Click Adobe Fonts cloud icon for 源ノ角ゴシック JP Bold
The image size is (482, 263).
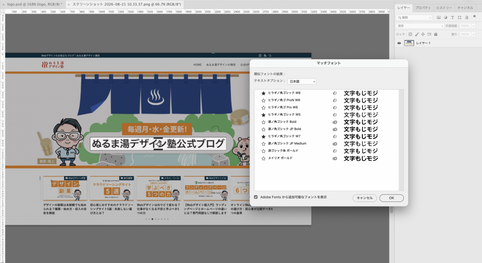(335, 129)
